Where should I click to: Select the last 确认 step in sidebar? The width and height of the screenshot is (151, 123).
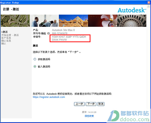[4, 43]
